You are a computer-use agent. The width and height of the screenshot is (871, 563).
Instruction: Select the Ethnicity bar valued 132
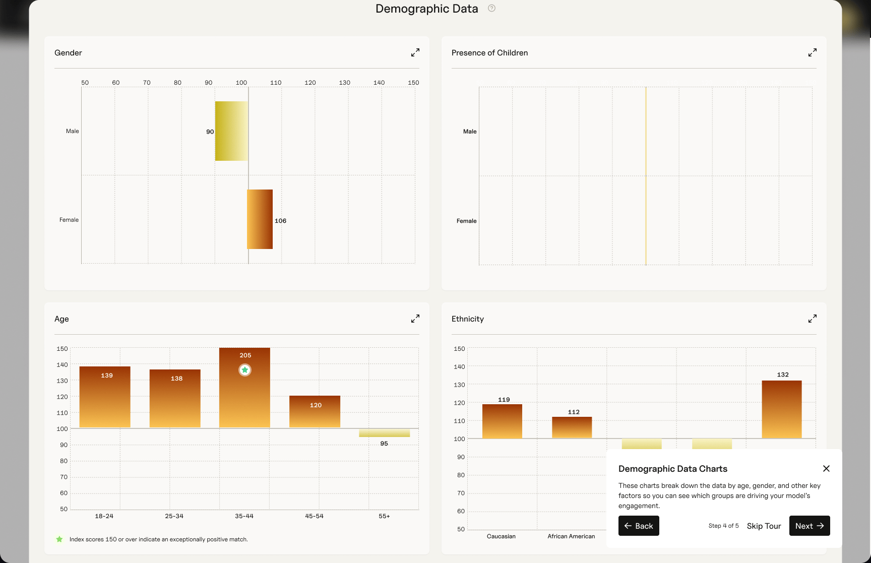tap(782, 409)
